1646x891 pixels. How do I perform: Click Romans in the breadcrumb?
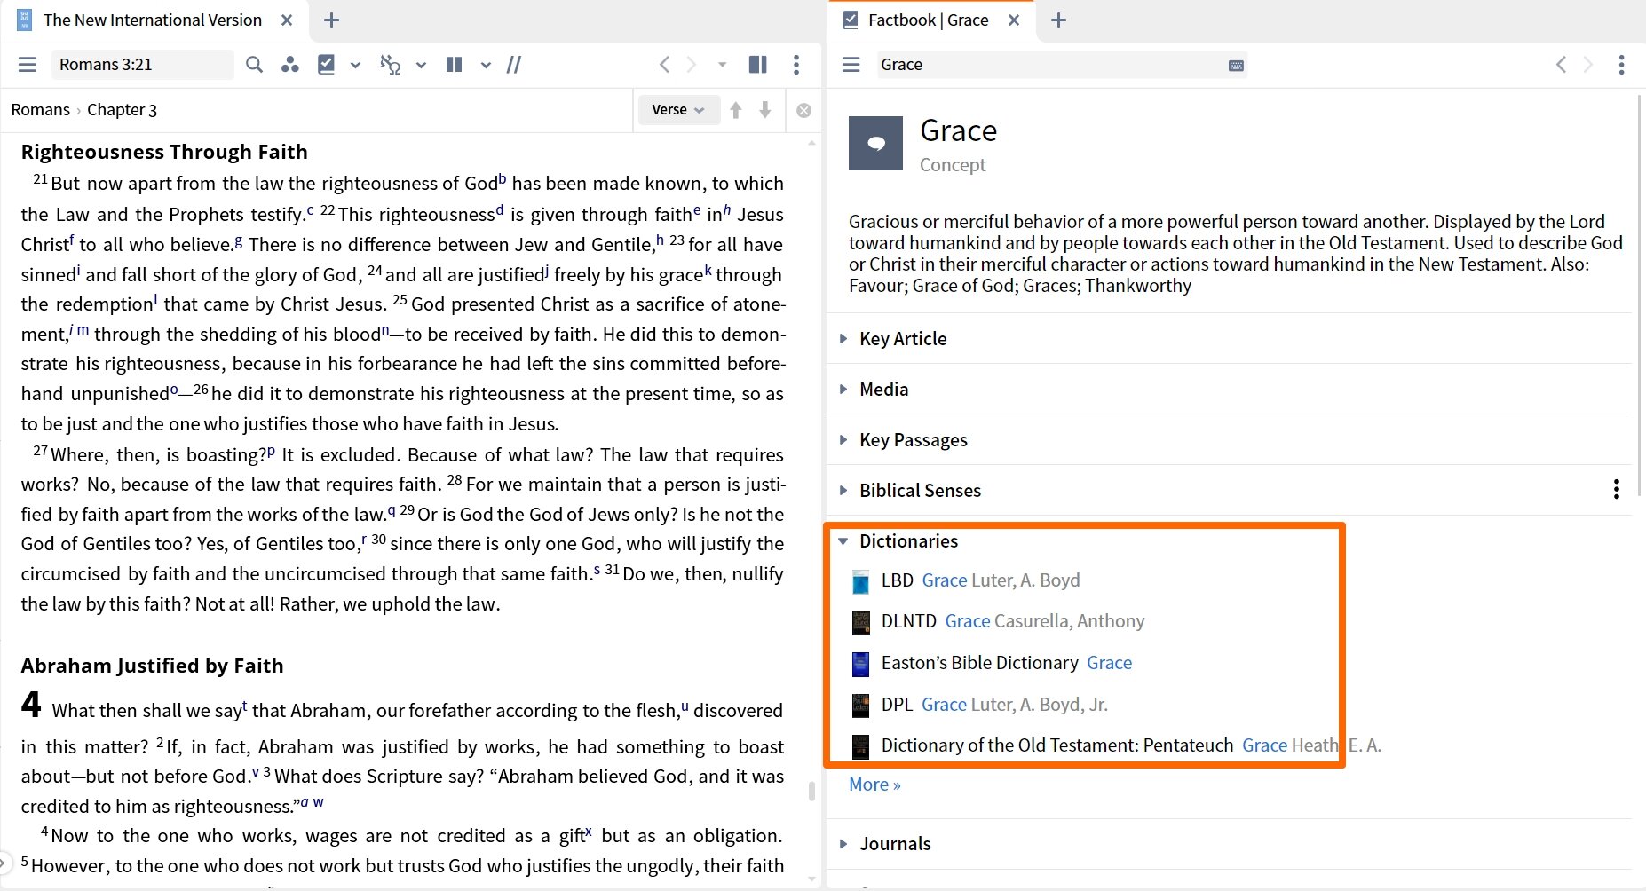point(40,110)
